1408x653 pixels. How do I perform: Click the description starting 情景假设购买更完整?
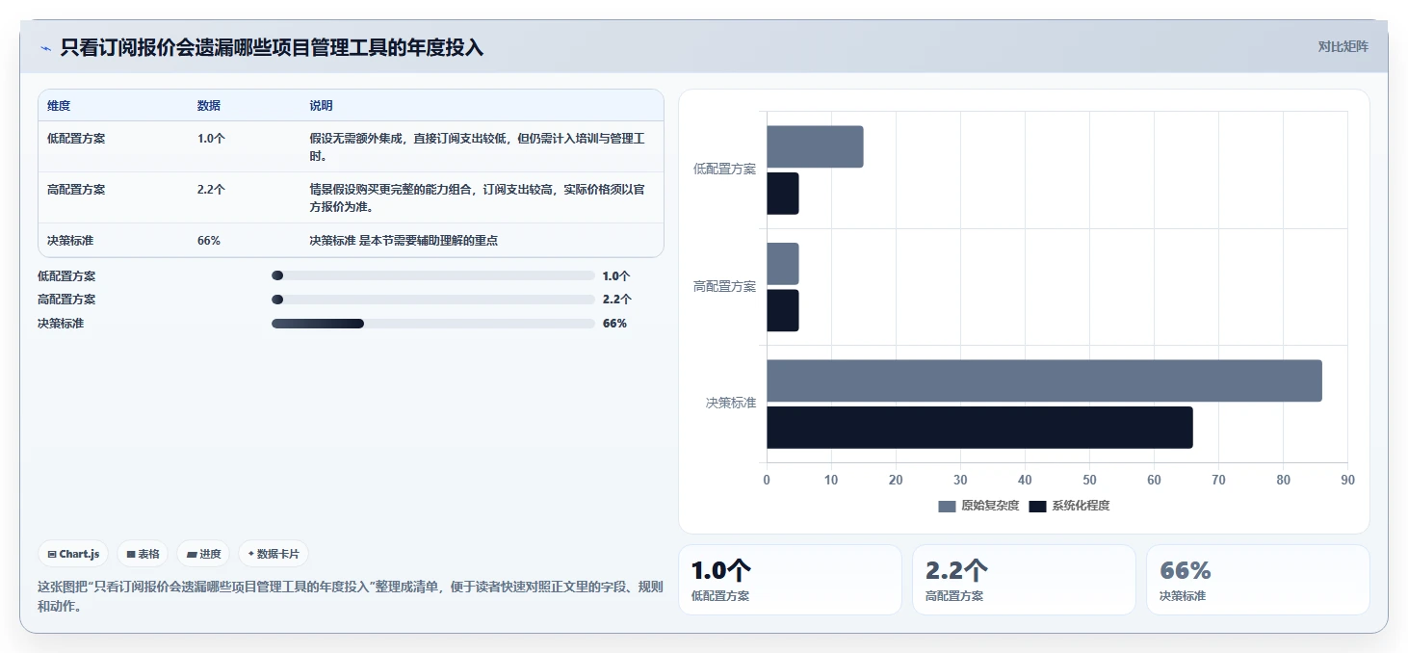477,198
